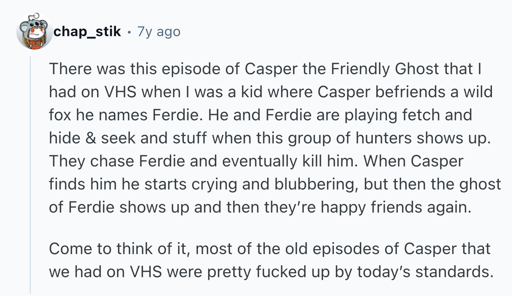Click the paragraph starting "Come to think of it"
The height and width of the screenshot is (296, 512).
point(270,260)
